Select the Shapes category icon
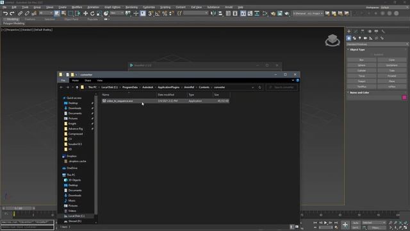This screenshot has height=231, width=410. point(354,38)
